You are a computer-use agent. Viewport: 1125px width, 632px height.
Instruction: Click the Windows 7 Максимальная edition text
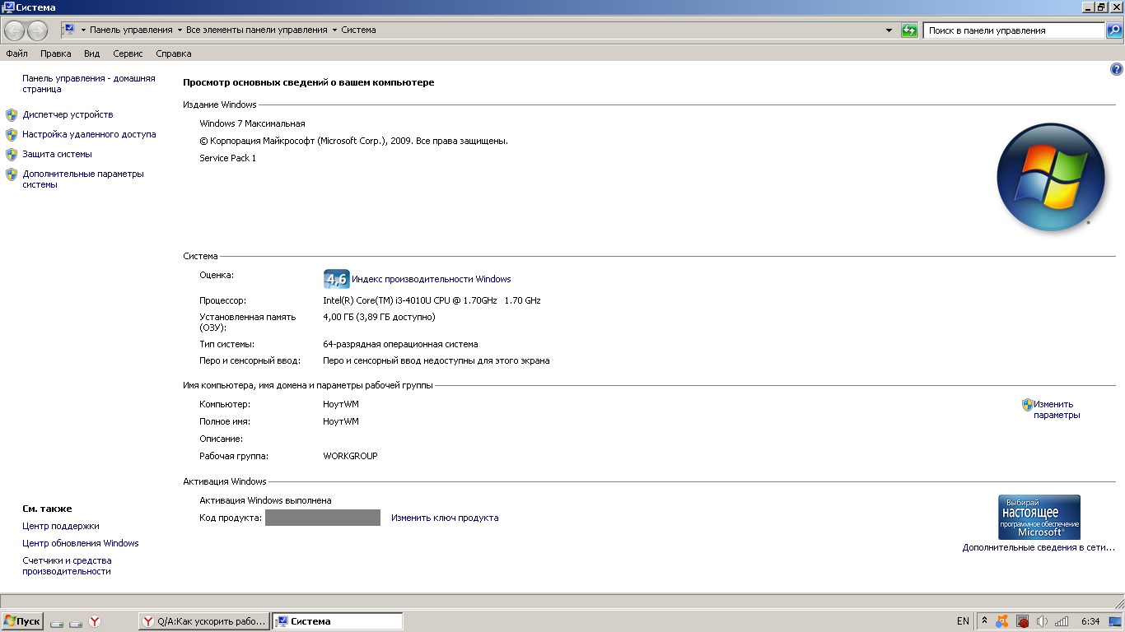point(252,123)
